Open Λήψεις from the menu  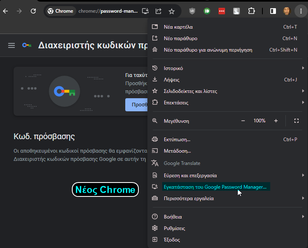[227, 80]
